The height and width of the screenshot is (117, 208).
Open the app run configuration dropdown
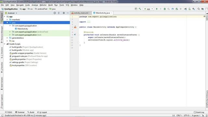click(x=149, y=9)
